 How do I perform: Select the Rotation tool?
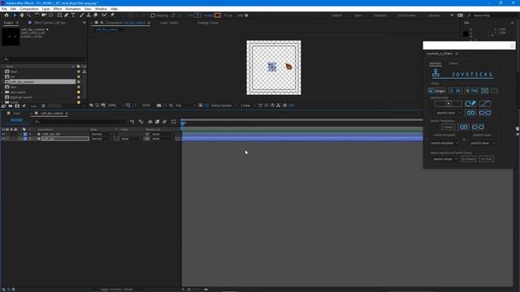37,15
